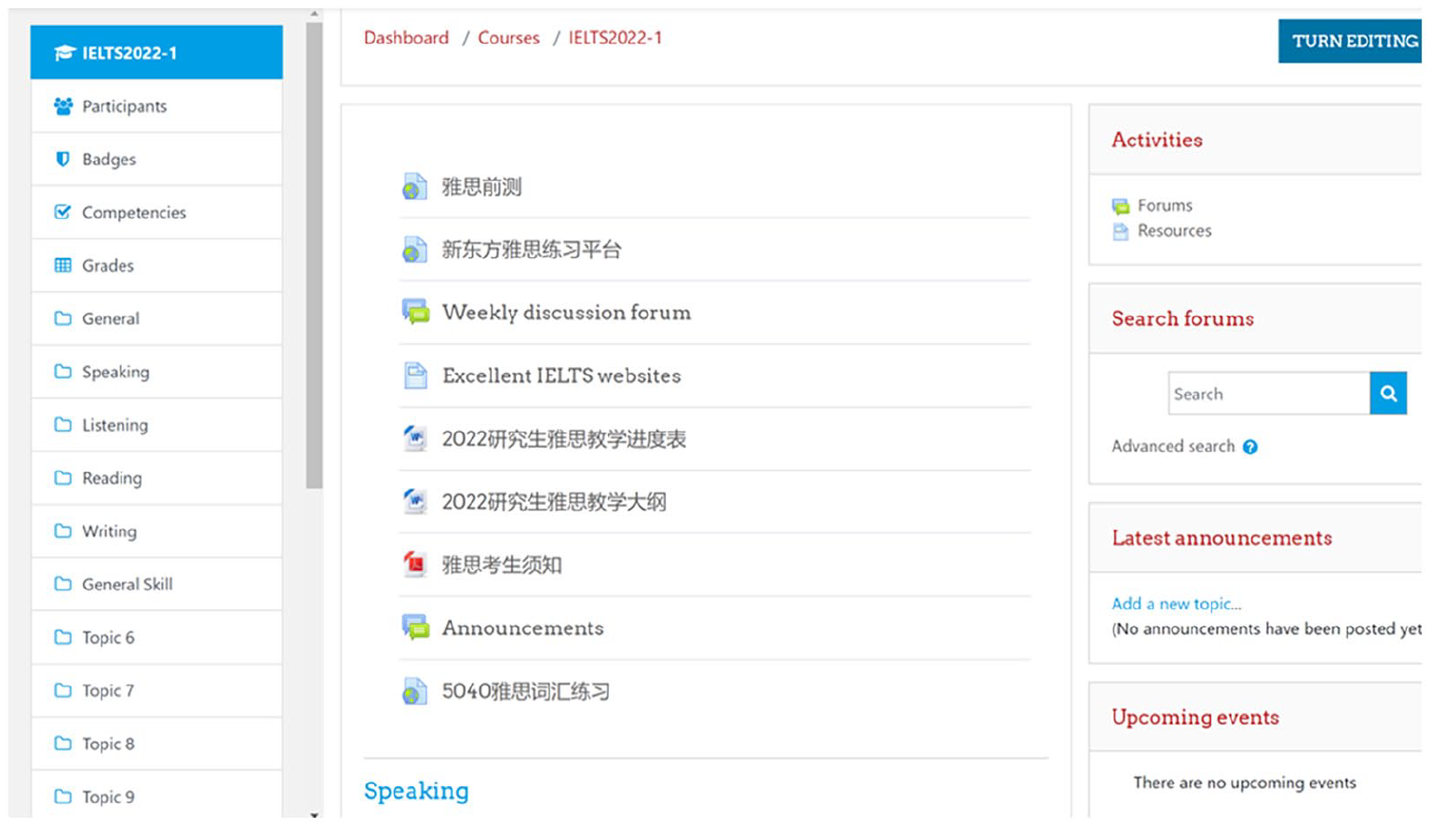Viewport: 1431px width, 827px height.
Task: Click the Badges shield icon
Action: click(62, 159)
